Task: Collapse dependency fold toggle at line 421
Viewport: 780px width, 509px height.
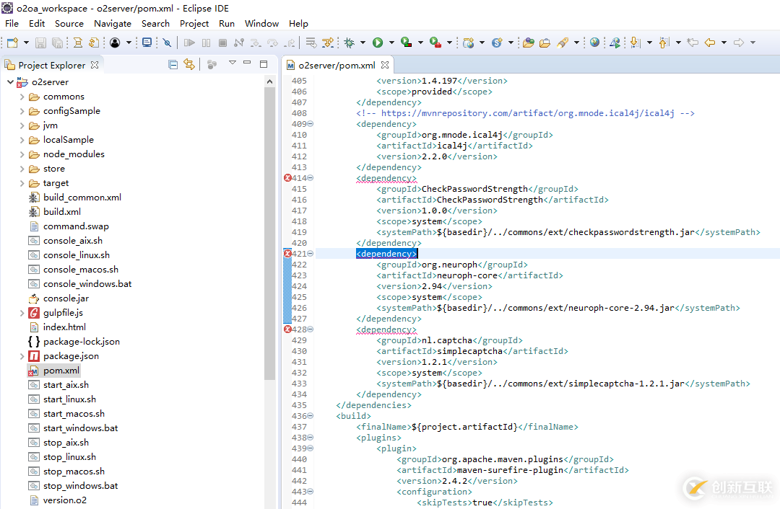Action: (311, 254)
